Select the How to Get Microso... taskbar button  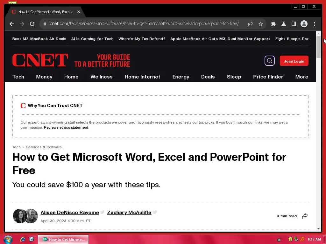pos(63,240)
